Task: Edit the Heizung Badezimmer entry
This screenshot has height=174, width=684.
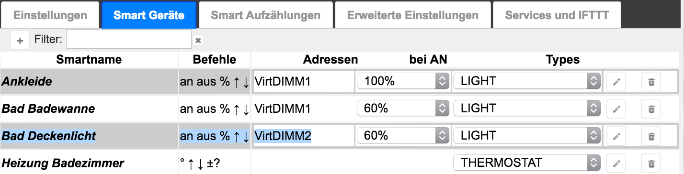Action: (616, 163)
